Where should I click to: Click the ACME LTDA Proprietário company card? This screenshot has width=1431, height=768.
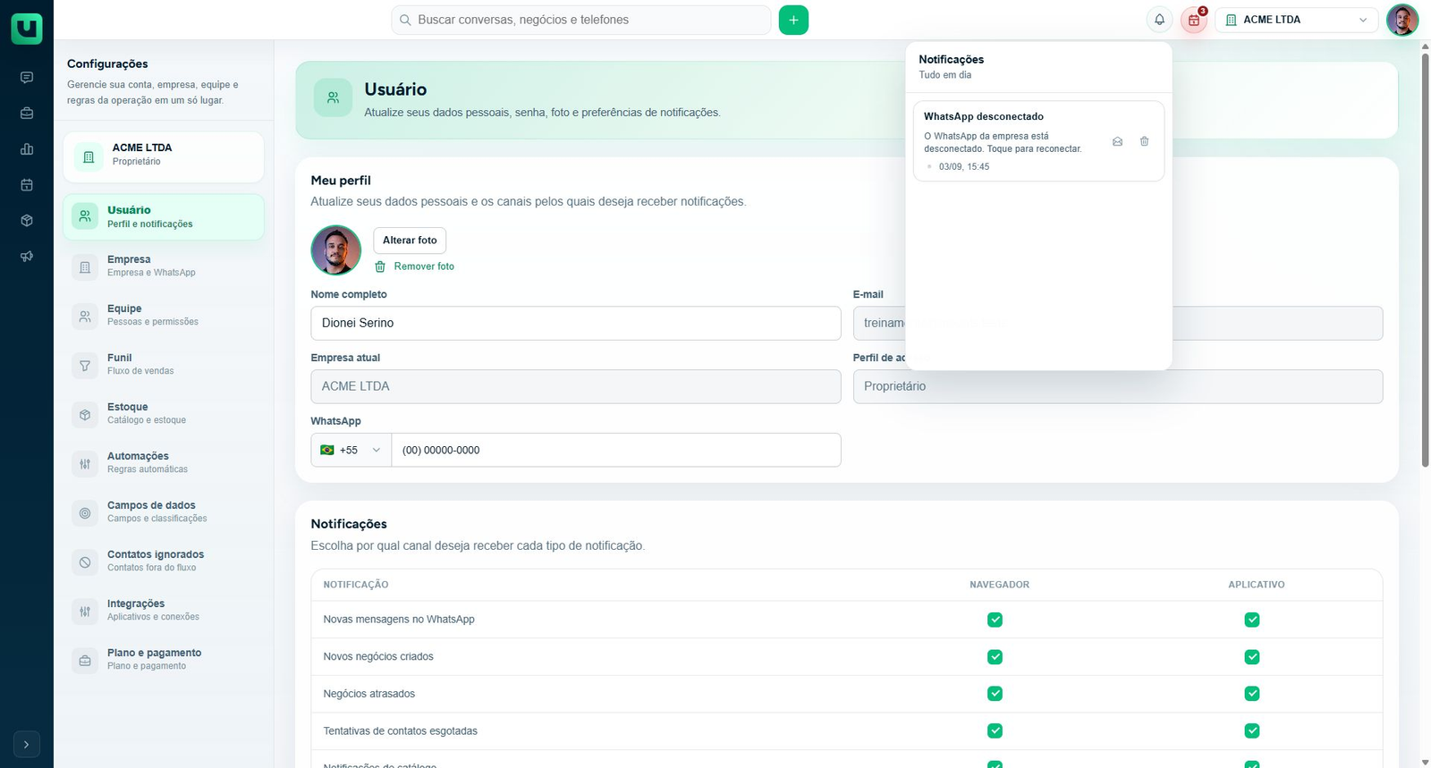pos(164,157)
